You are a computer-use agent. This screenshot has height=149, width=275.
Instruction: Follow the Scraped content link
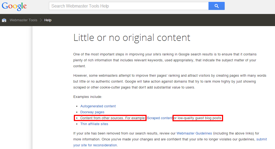click(160, 118)
